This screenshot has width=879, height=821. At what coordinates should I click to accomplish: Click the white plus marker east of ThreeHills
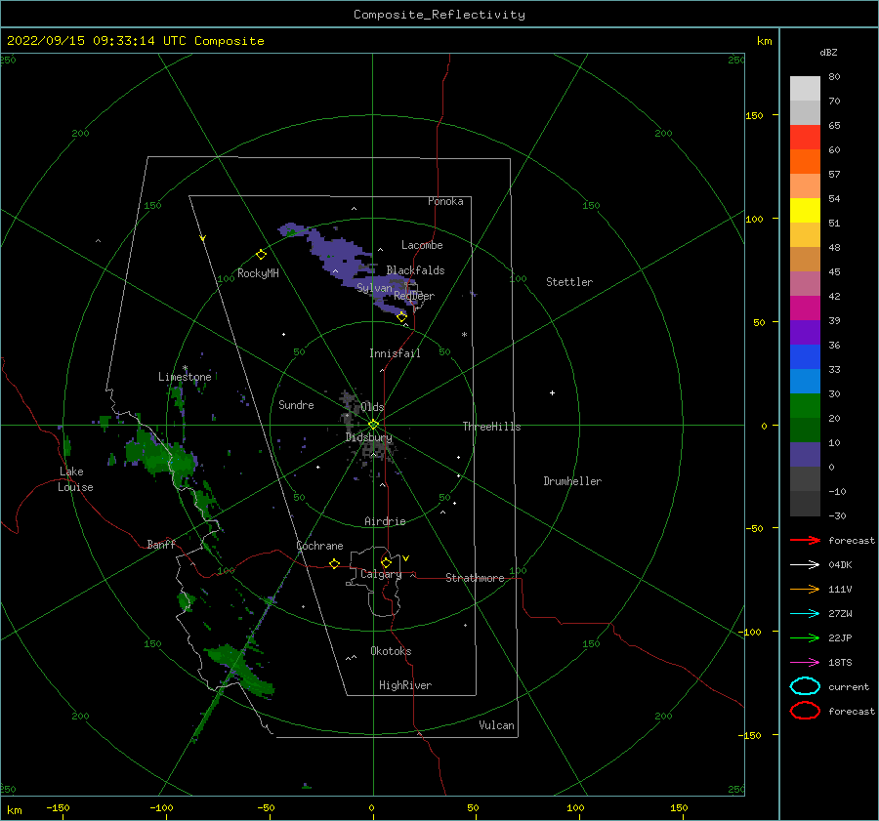click(x=552, y=392)
